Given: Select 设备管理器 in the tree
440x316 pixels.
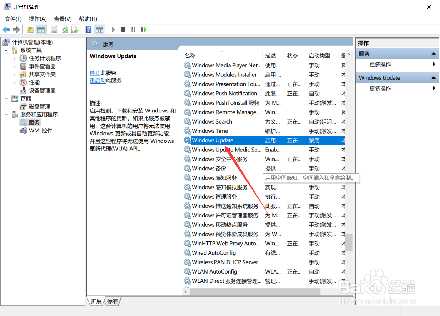Looking at the screenshot, I should [42, 90].
